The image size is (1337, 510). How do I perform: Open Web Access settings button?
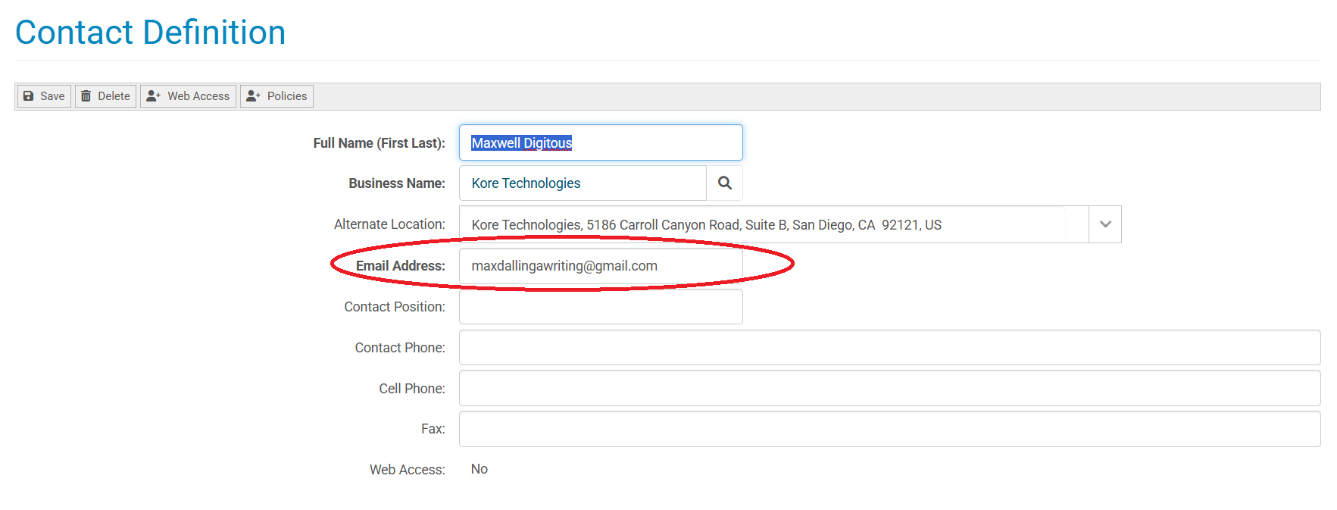[188, 96]
